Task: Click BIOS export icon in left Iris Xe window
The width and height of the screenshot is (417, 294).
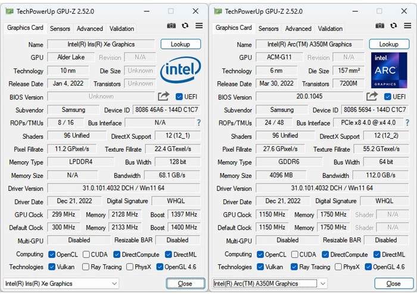Action: coord(164,96)
